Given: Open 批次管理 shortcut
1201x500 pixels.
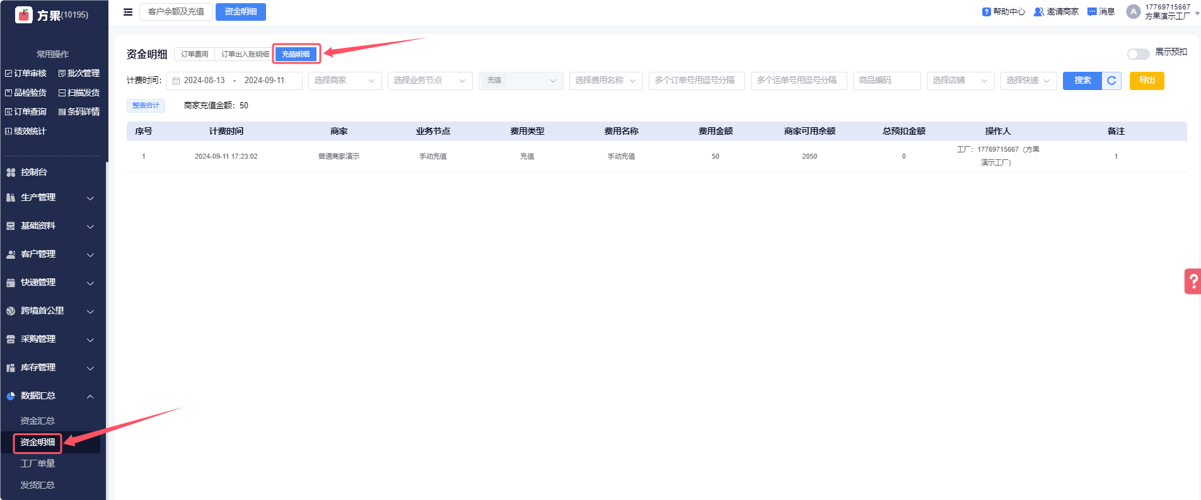Looking at the screenshot, I should click(79, 74).
